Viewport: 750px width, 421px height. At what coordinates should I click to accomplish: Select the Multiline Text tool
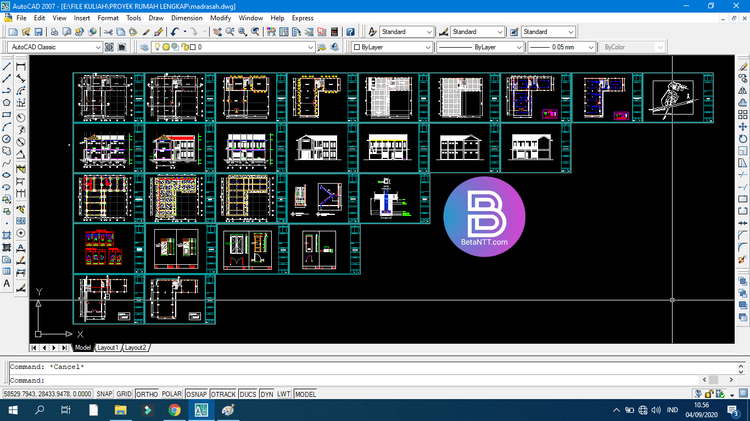(7, 283)
